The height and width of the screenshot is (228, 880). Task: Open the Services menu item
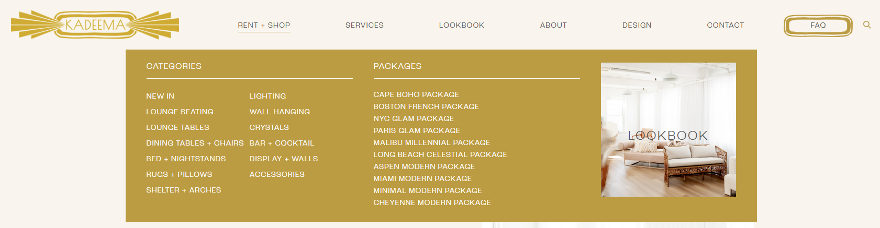pos(364,25)
